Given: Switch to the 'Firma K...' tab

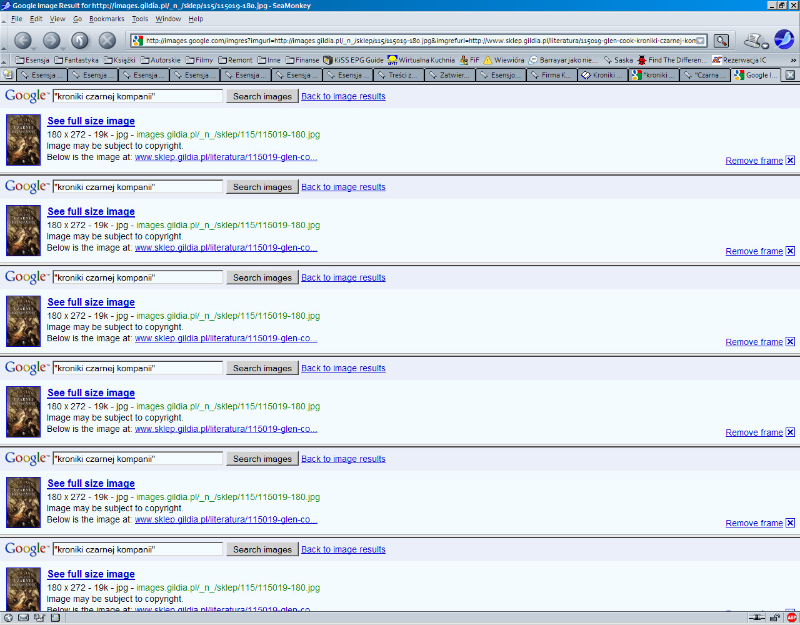Looking at the screenshot, I should click(x=552, y=75).
